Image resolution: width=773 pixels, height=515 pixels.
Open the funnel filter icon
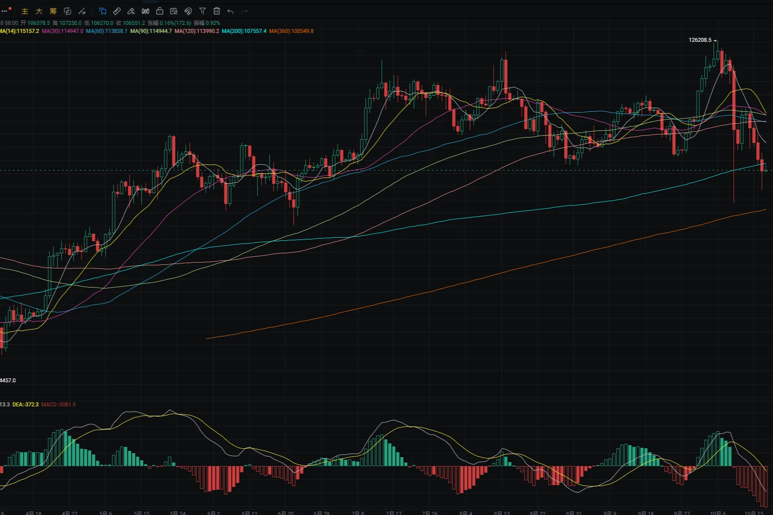coord(202,11)
